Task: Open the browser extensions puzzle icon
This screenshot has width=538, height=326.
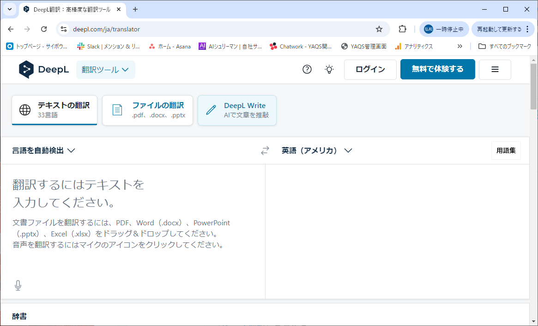Action: point(403,29)
